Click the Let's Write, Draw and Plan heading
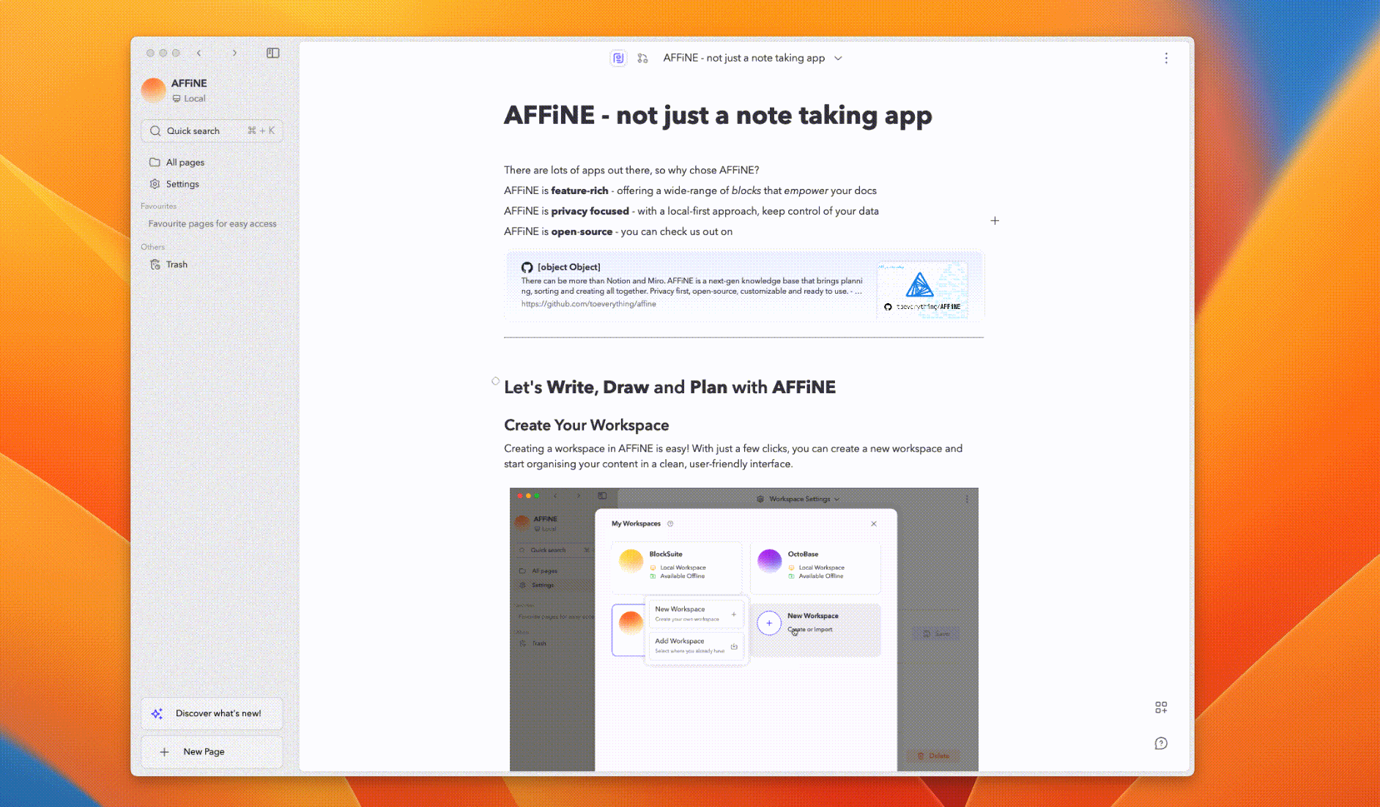The width and height of the screenshot is (1380, 807). coord(669,387)
